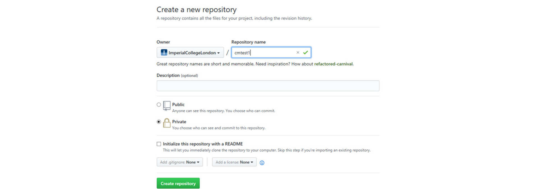The width and height of the screenshot is (542, 189).
Task: Click into the empty Description text box
Action: [268, 86]
